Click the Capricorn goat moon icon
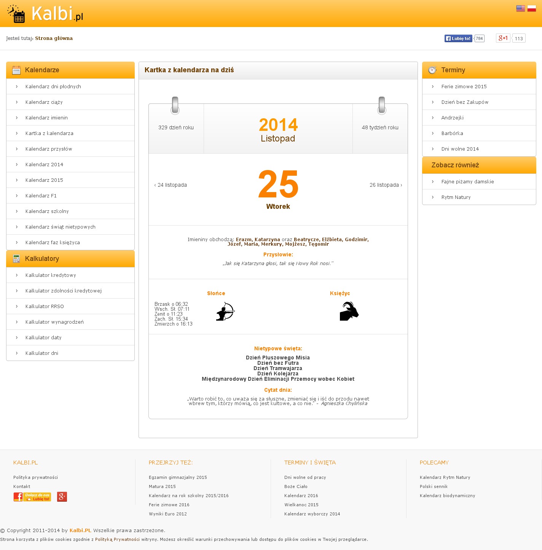This screenshot has width=542, height=550. point(349,312)
